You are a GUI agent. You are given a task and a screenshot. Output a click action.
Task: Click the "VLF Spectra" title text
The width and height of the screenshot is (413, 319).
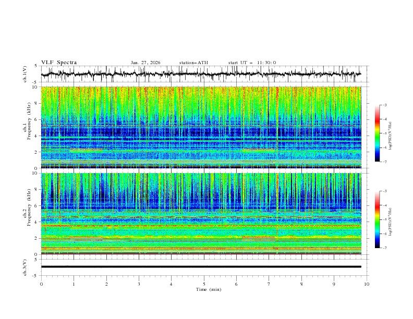tap(59, 63)
